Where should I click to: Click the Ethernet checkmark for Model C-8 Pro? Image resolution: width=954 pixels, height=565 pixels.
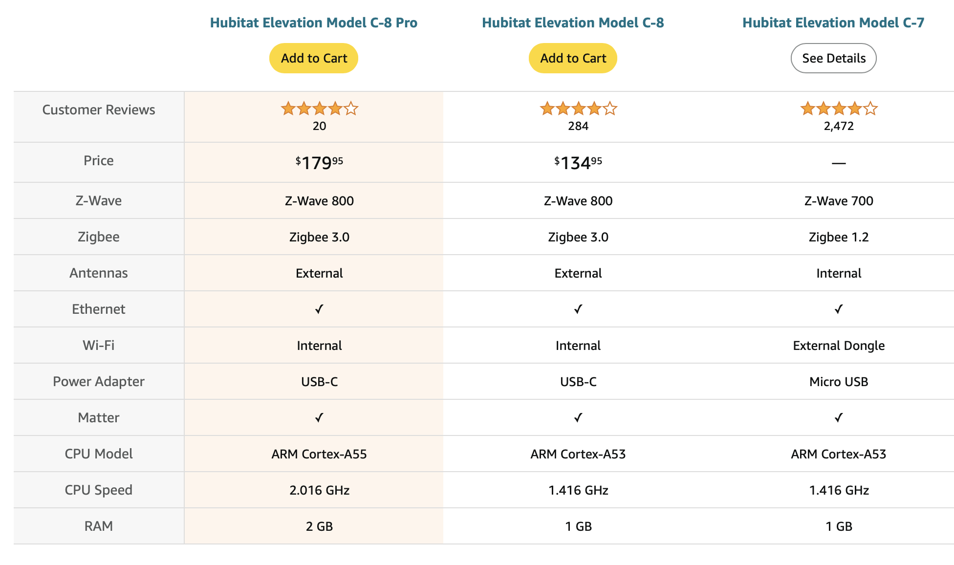tap(319, 309)
